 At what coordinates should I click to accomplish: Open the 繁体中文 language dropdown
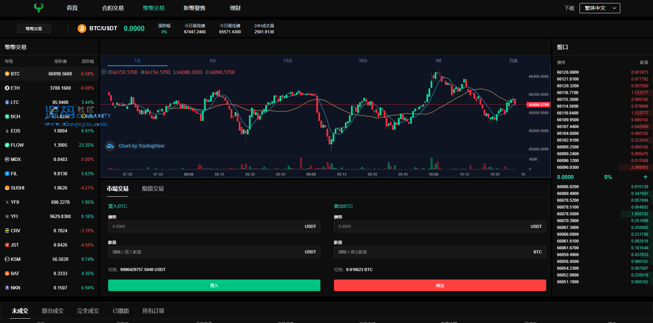(x=600, y=8)
